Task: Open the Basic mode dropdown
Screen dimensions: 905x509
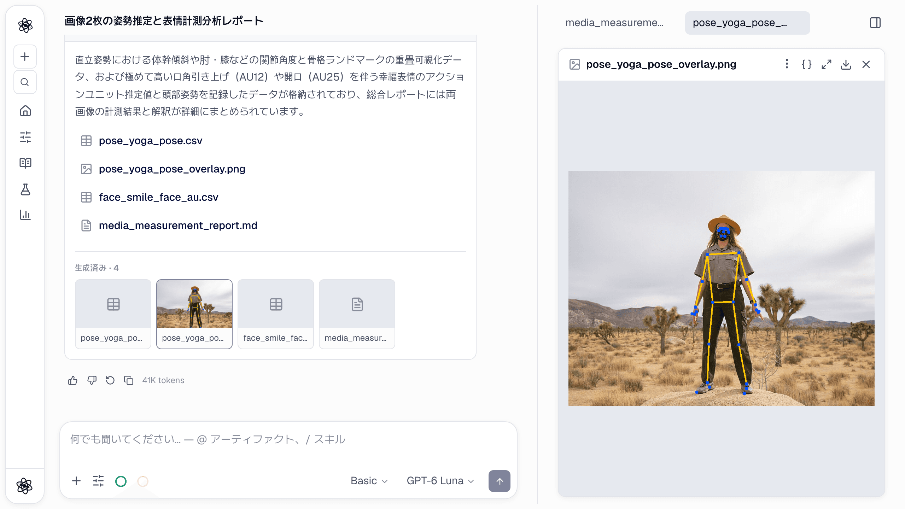Action: pyautogui.click(x=369, y=481)
